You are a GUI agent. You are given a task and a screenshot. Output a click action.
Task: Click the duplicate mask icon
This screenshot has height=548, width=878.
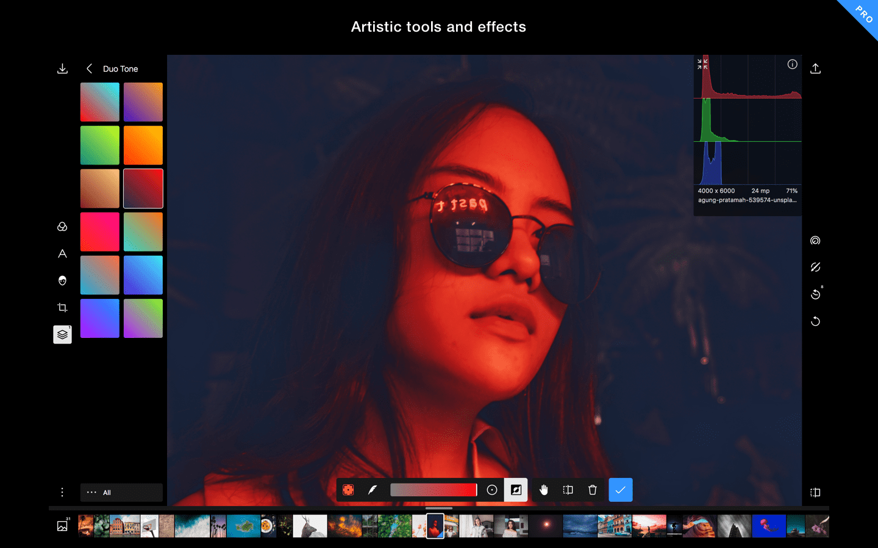(x=568, y=490)
